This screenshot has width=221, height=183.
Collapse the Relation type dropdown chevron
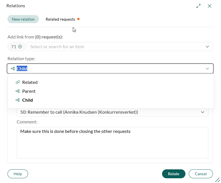click(207, 69)
